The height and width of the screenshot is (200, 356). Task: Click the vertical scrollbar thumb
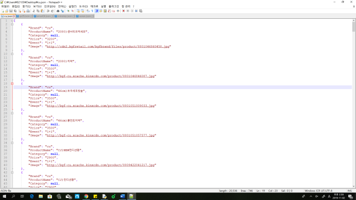coord(354,27)
